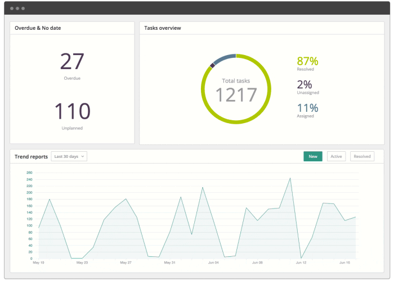Click the Total tasks 1217 figure
Viewport: 394px width, 281px height.
[236, 94]
